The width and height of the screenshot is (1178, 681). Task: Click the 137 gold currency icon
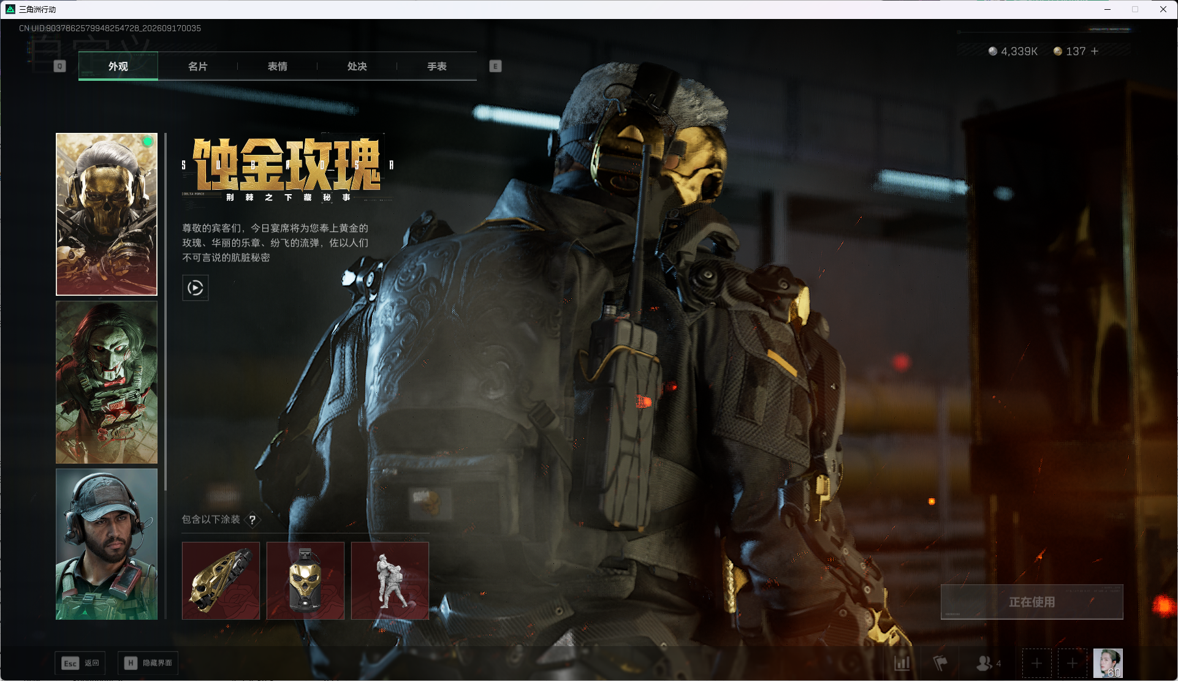point(1058,51)
